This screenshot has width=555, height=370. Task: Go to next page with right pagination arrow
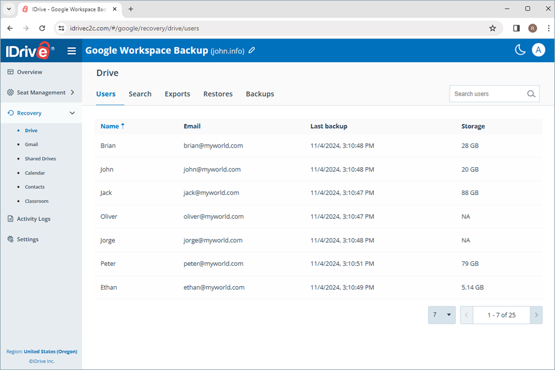[536, 314]
